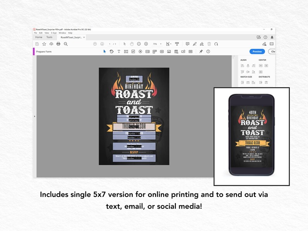Open the share-for-review chat icon
The image size is (308, 231).
258,37
